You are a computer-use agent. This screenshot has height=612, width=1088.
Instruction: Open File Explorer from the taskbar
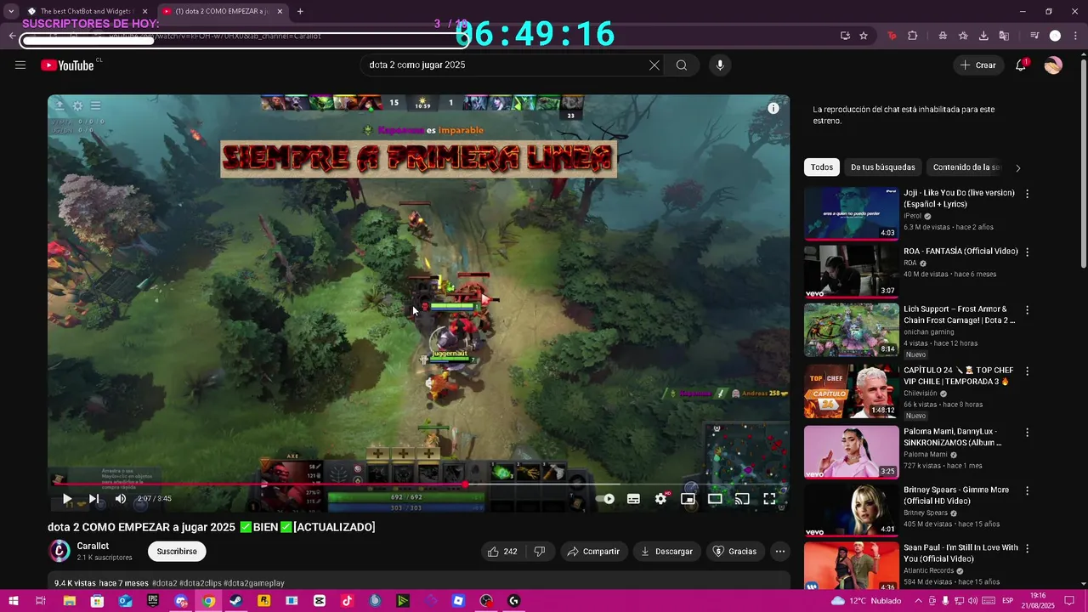coord(70,601)
